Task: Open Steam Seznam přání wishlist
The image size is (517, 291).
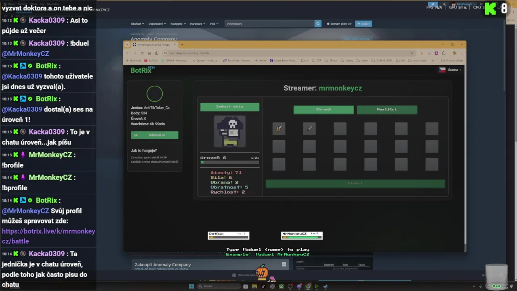Action: point(339,23)
